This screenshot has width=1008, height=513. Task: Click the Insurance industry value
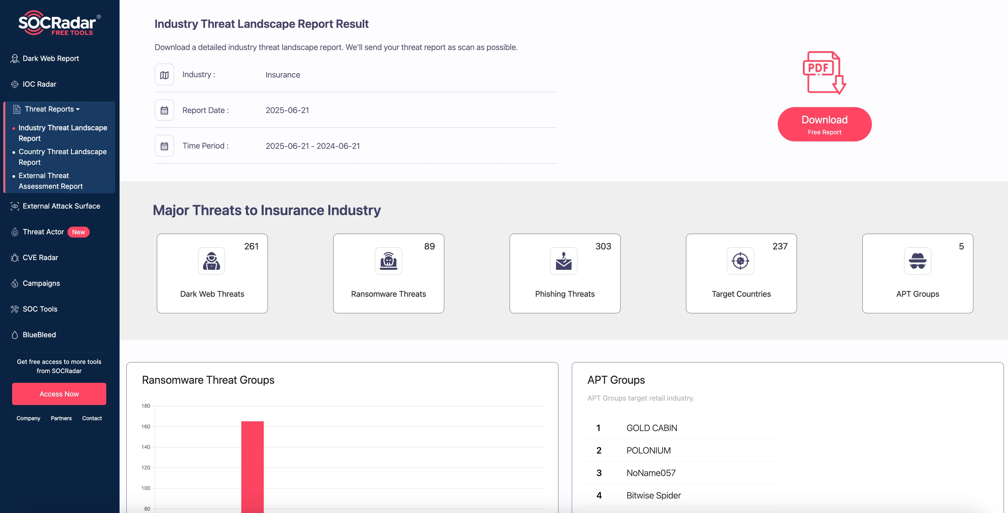(283, 75)
